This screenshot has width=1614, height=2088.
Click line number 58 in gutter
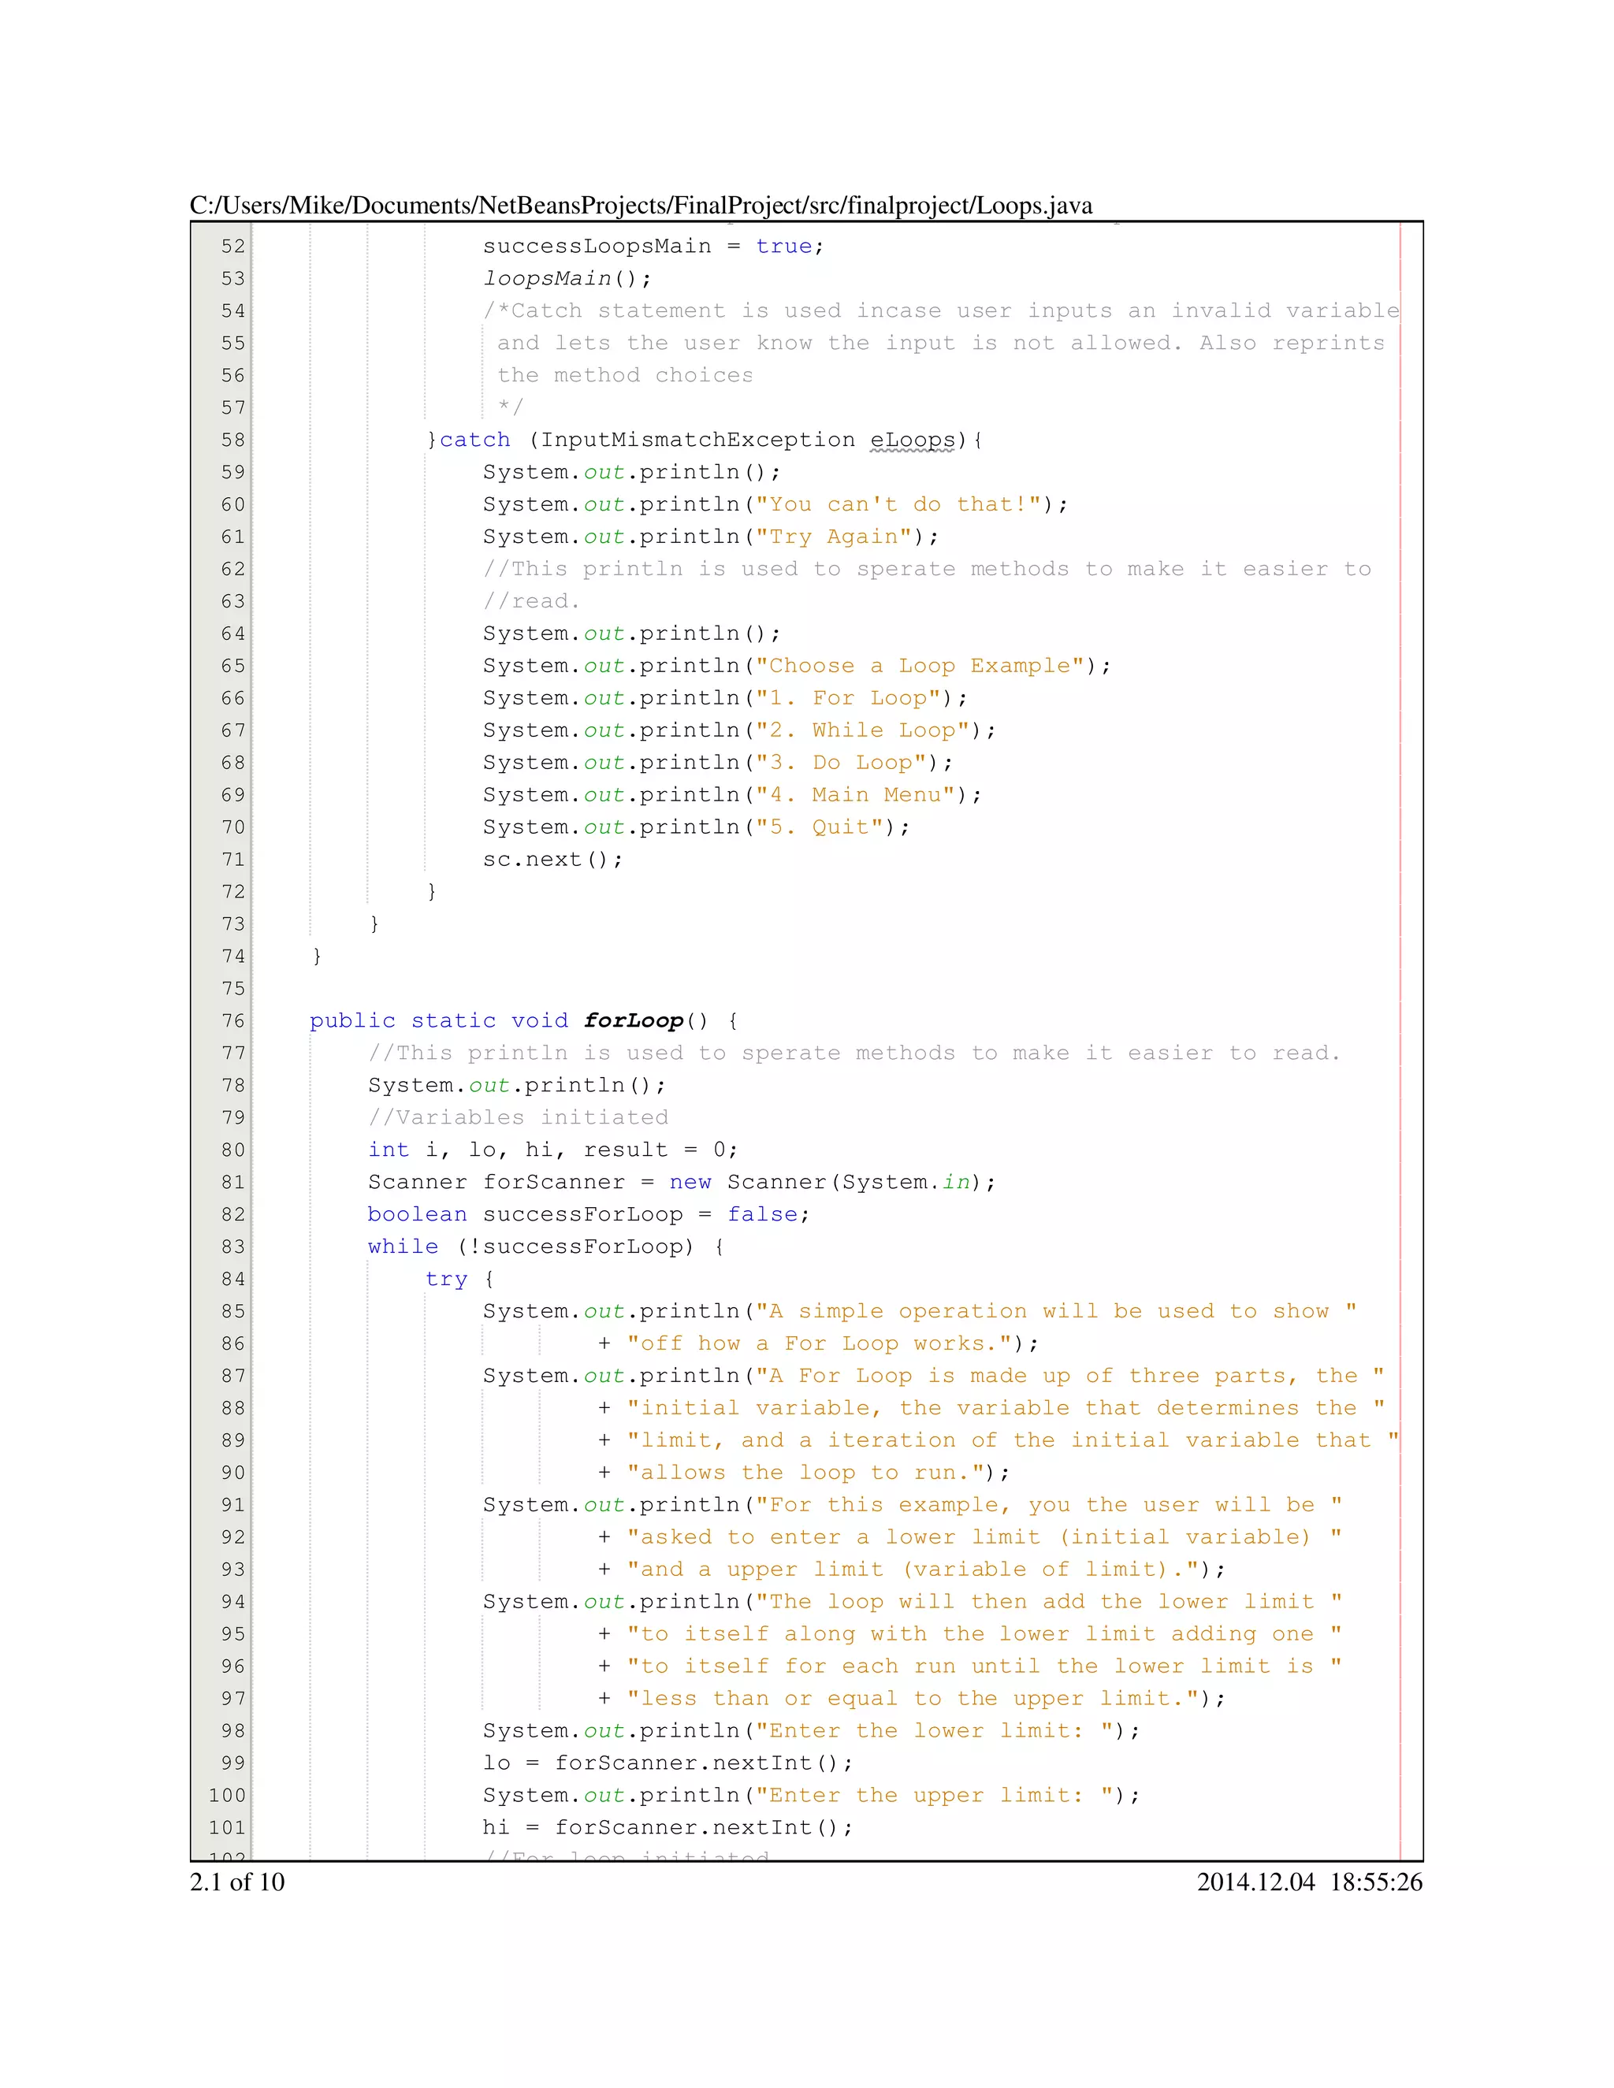[232, 440]
